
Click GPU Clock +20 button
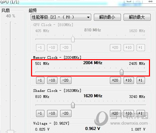115,47
